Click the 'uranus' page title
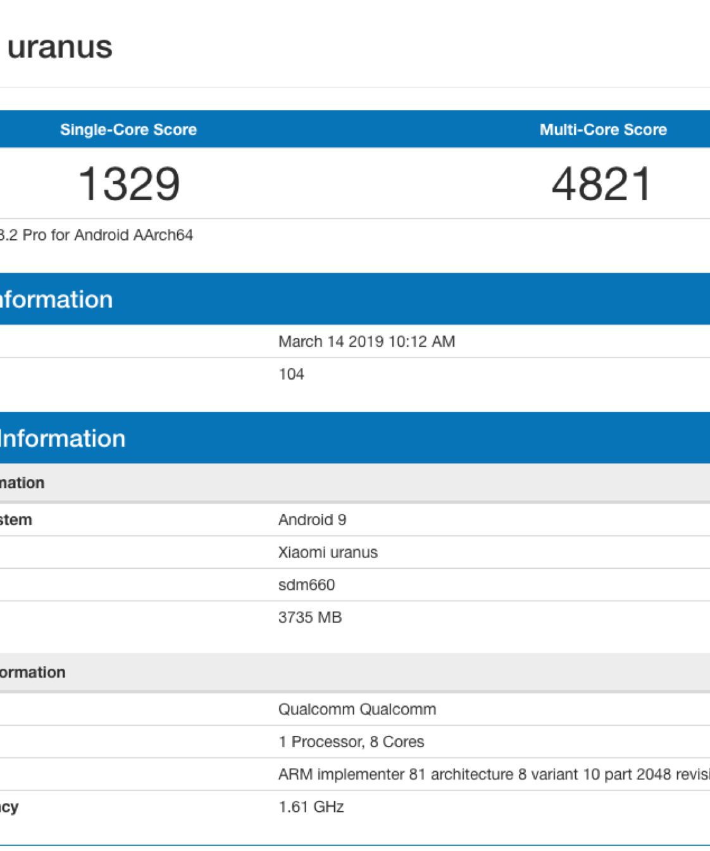710x851 pixels. pyautogui.click(x=59, y=47)
